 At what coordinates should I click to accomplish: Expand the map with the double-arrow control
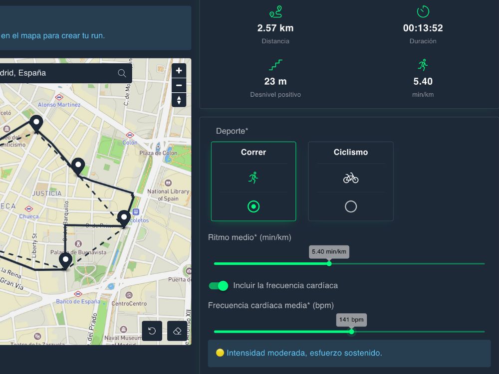tap(179, 100)
